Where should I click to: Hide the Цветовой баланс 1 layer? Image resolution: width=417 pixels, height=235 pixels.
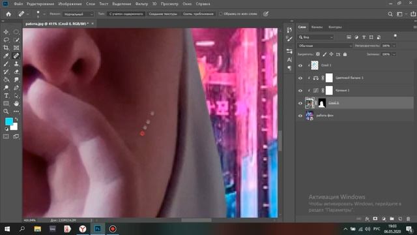(300, 78)
